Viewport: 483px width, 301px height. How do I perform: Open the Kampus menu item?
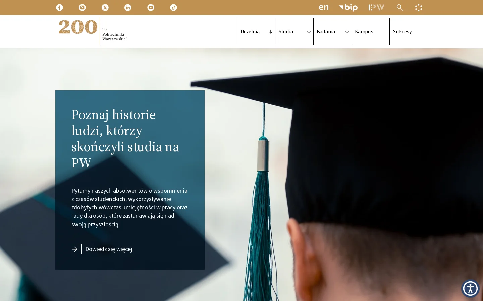click(x=364, y=32)
